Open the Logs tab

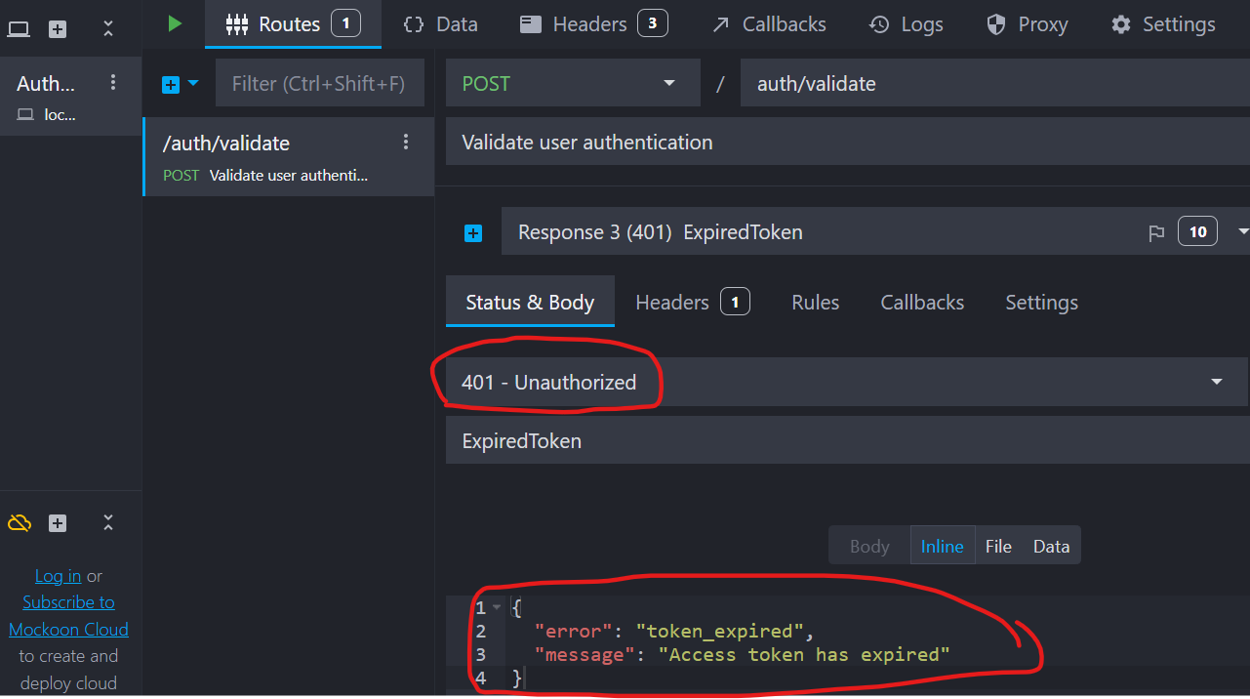coord(906,24)
